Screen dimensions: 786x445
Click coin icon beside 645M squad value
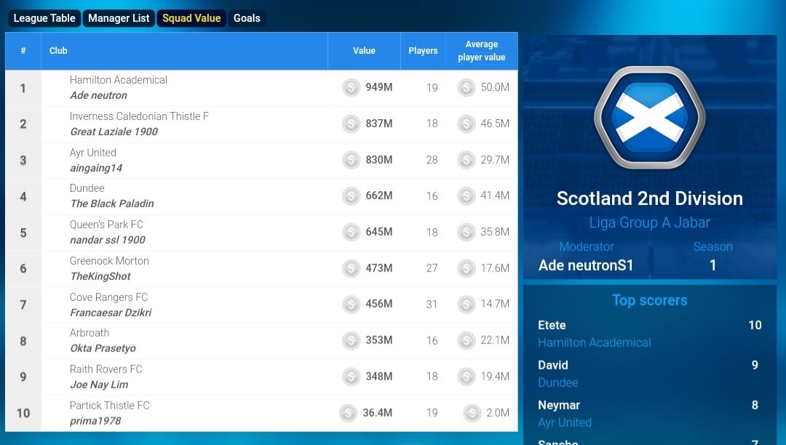[x=352, y=232]
